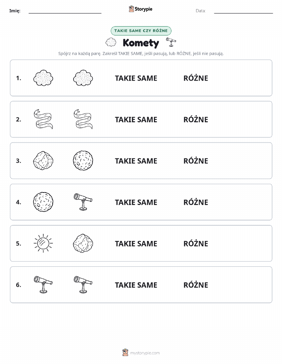
Task: Click the telescope icon beside the Komety title
Action: [x=171, y=42]
